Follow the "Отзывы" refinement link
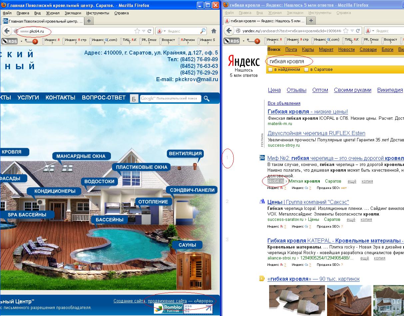This screenshot has width=404, height=316. [296, 90]
